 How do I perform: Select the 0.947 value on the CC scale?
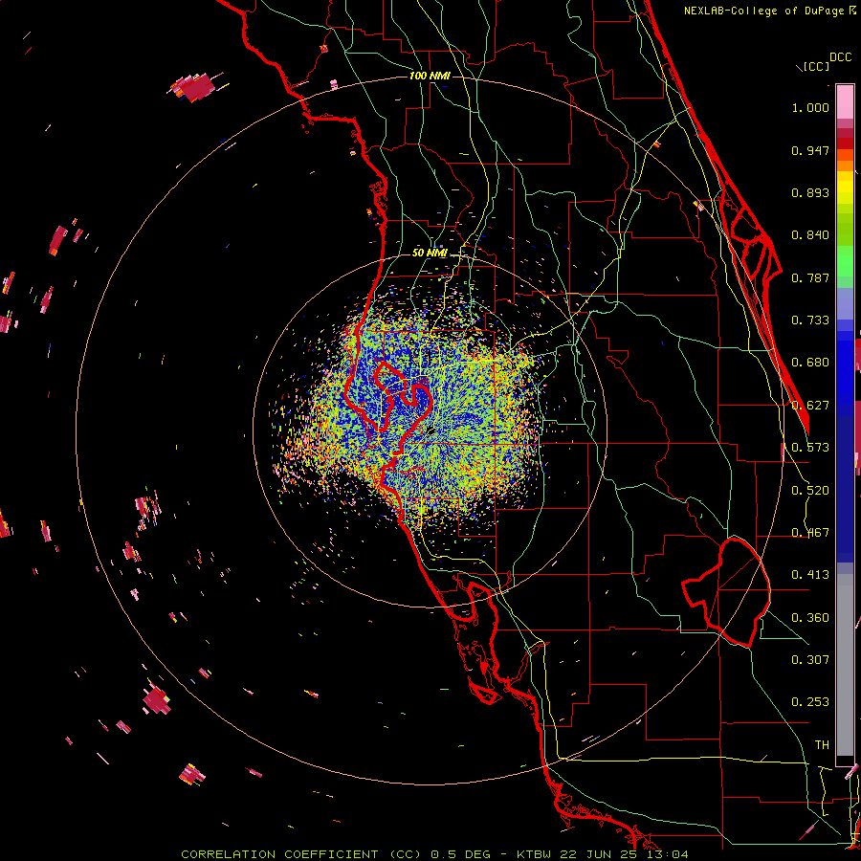click(x=810, y=150)
